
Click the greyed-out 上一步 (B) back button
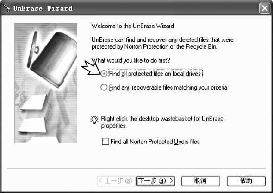point(116,181)
